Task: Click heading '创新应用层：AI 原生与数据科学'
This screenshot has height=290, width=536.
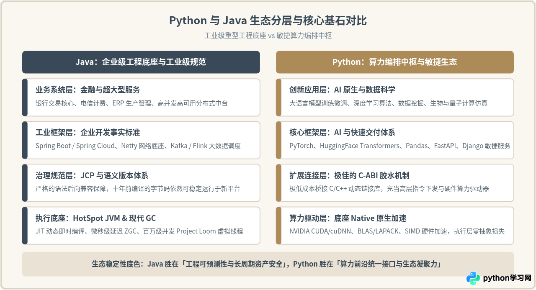Action: (x=342, y=90)
